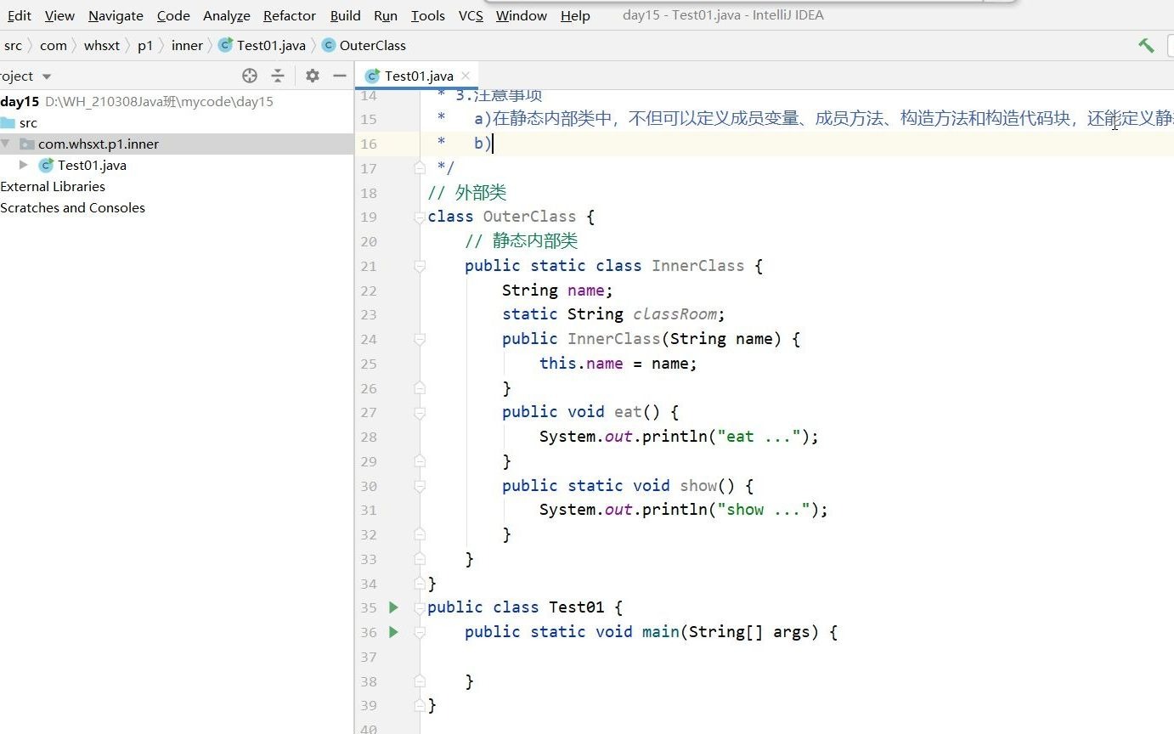The height and width of the screenshot is (734, 1174).
Task: Open the Refactor menu
Action: [290, 15]
